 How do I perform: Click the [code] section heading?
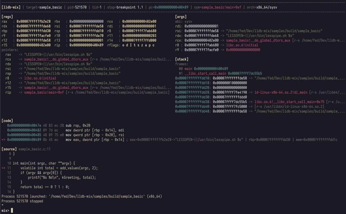click(7, 120)
